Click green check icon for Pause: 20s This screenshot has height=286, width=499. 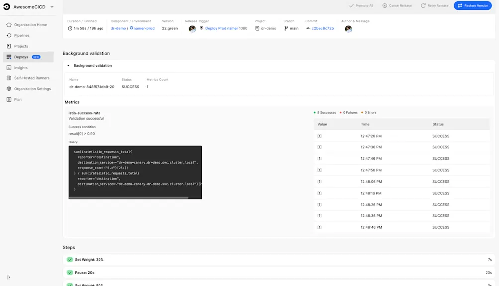click(70, 272)
